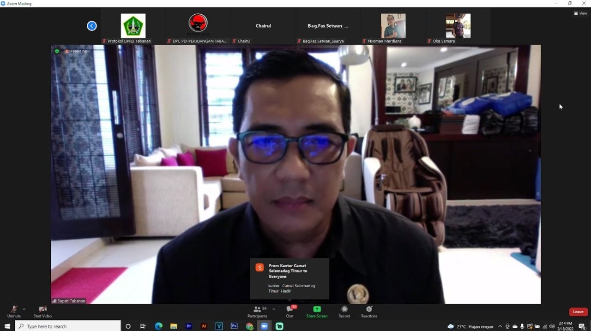Expand audio options arrow beside Unmute

(24, 309)
